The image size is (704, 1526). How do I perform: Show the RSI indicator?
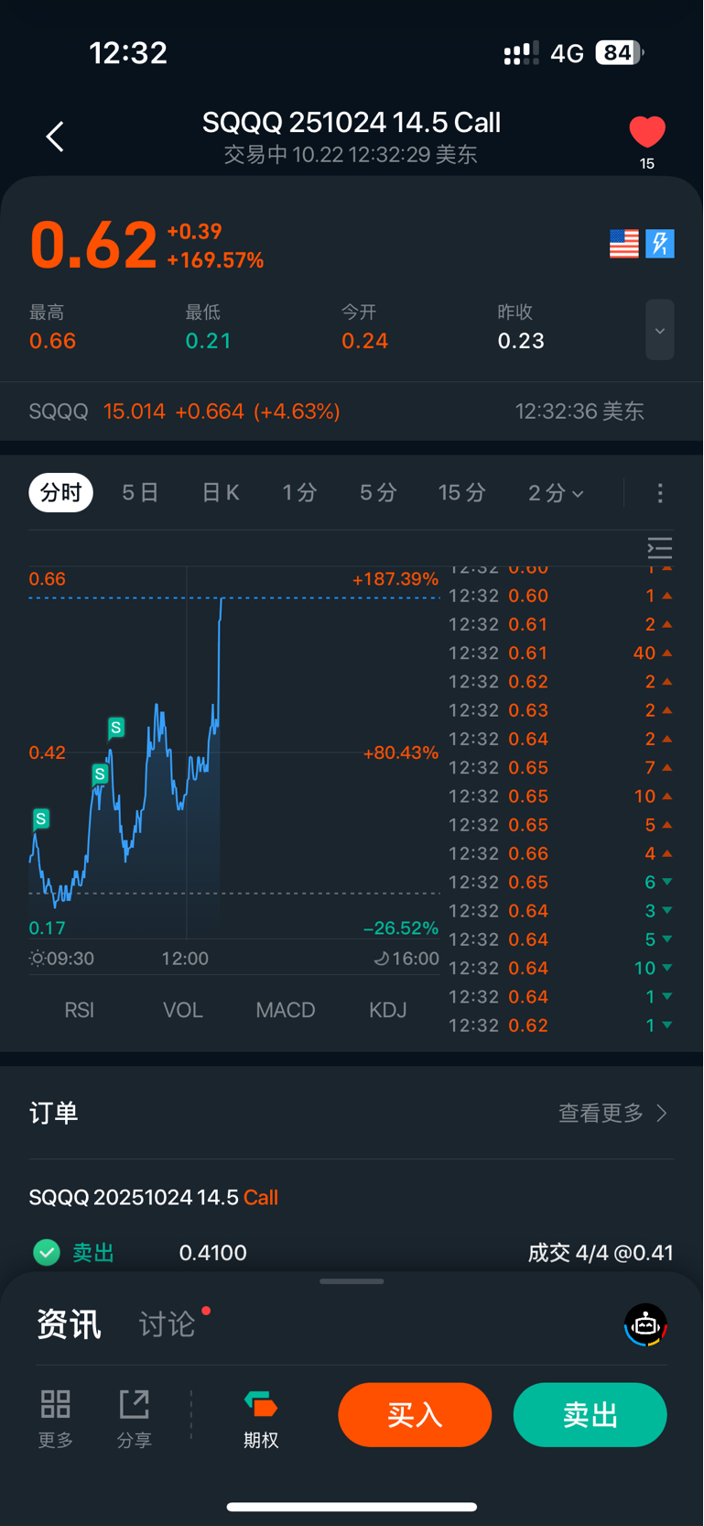[80, 1010]
